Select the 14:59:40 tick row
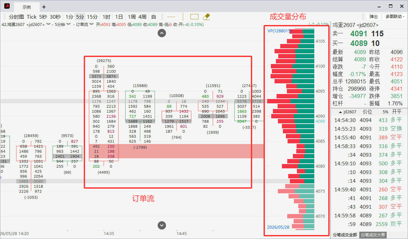The image size is (408, 239). (369, 189)
